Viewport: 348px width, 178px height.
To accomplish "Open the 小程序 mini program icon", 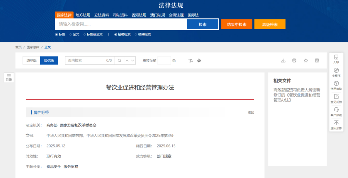I will pyautogui.click(x=336, y=72).
